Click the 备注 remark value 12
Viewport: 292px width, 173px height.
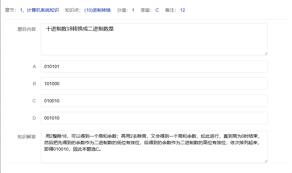[x=182, y=10]
